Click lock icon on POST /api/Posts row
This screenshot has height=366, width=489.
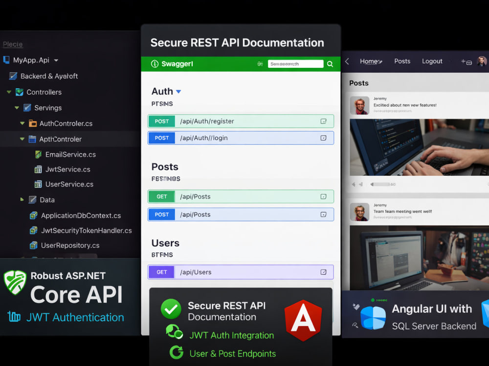point(323,214)
